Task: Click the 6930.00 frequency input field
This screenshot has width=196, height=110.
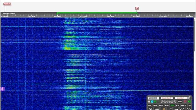Action: 154,98
